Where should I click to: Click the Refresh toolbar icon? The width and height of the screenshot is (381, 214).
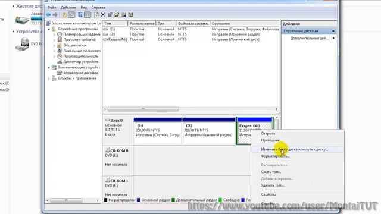96,15
